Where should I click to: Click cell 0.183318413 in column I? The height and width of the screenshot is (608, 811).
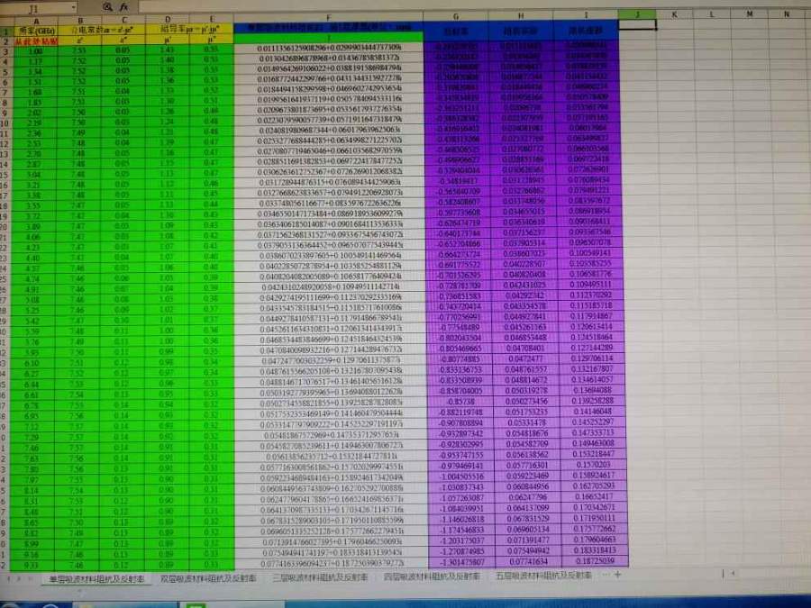(596, 550)
